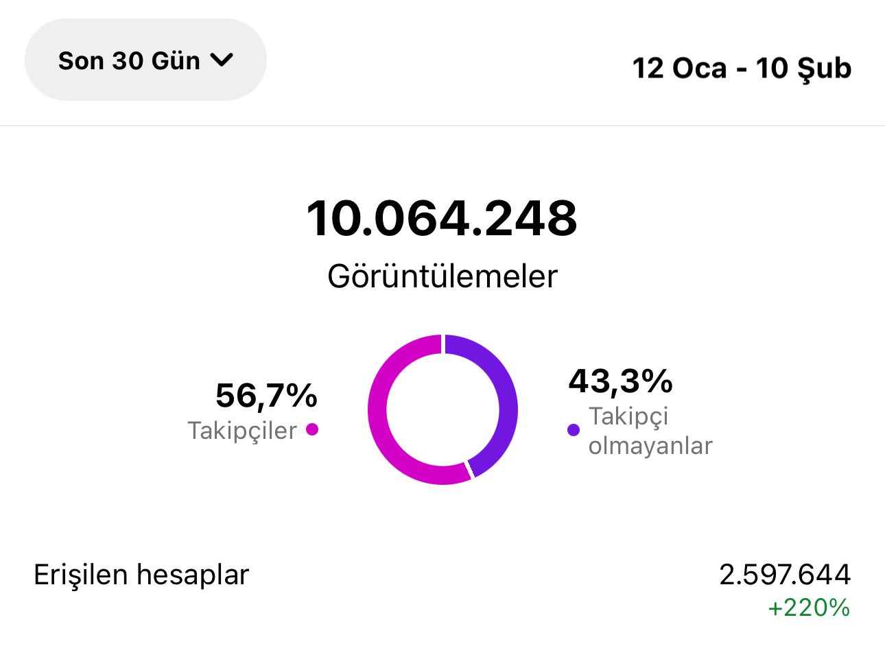
Task: Click the white center of the donut chart
Action: pyautogui.click(x=442, y=409)
